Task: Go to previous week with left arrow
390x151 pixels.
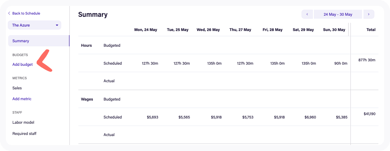Action: [307, 14]
